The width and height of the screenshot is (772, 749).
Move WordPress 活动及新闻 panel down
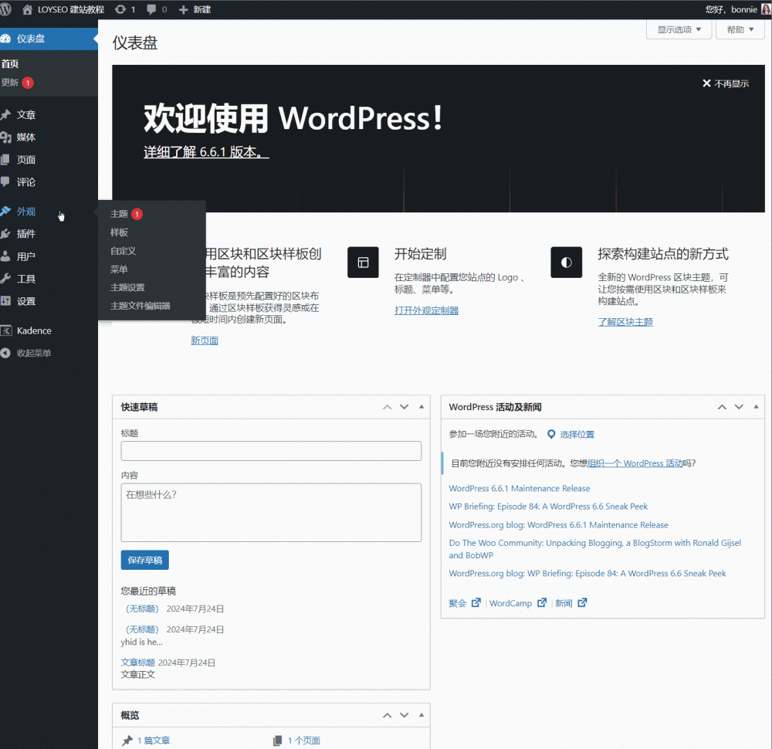tap(739, 407)
